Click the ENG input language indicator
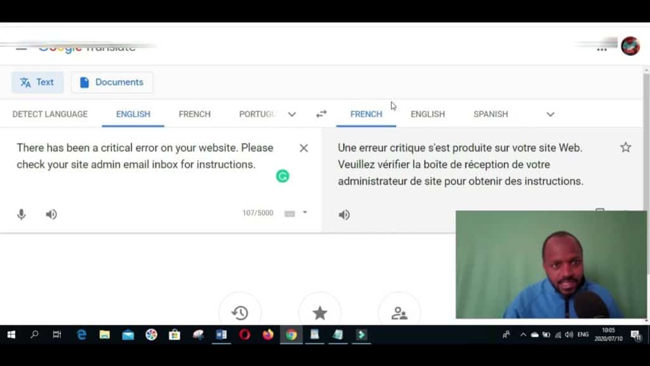 click(583, 334)
